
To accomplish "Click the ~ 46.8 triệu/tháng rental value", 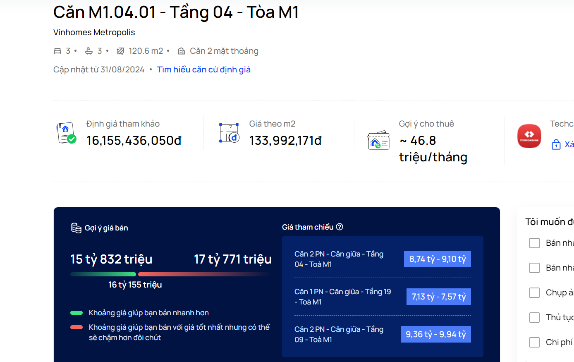I will point(433,149).
